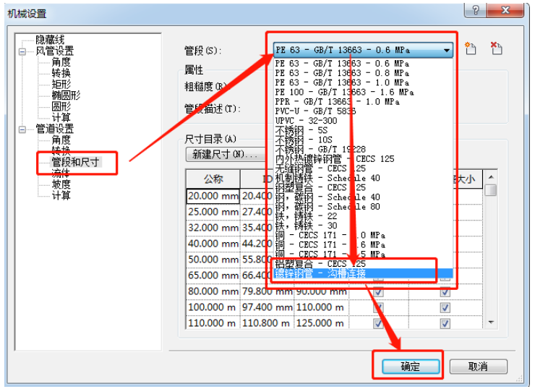Select 隐藏线 in the settings tree

50,40
